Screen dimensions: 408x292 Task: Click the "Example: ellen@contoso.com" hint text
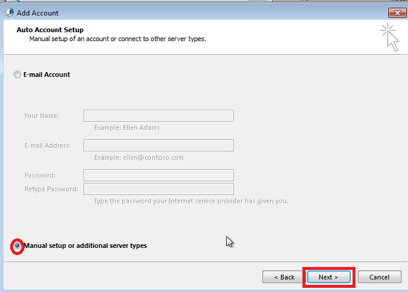tap(139, 157)
